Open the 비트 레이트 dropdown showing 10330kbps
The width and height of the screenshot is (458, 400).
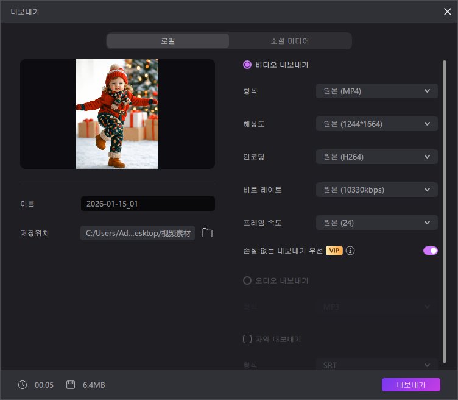tap(377, 190)
